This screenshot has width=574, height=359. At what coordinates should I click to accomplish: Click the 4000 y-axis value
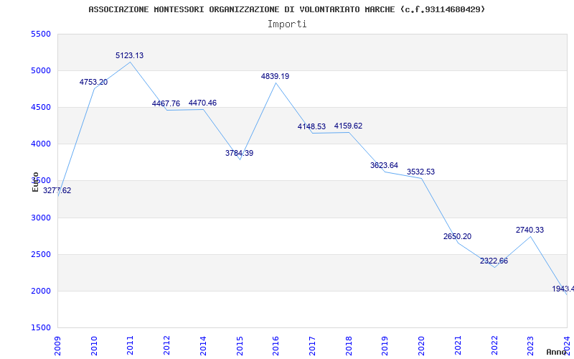(x=41, y=144)
